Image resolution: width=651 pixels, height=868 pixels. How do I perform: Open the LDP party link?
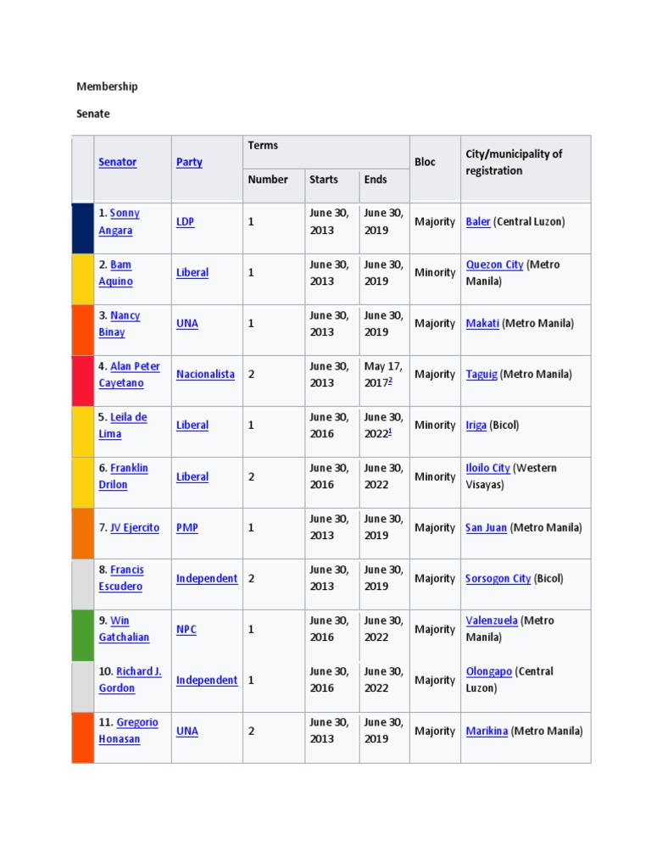(185, 221)
